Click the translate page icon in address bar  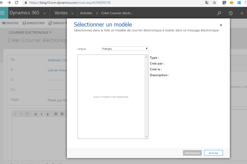pyautogui.click(x=207, y=2)
